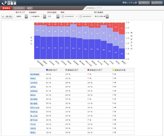Open the store link in the 61% / 32% row
This screenshot has width=164, height=136.
click(x=33, y=78)
